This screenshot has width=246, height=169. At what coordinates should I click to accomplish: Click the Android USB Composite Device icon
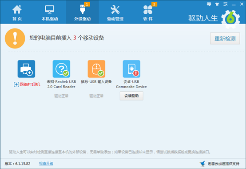click(x=131, y=69)
